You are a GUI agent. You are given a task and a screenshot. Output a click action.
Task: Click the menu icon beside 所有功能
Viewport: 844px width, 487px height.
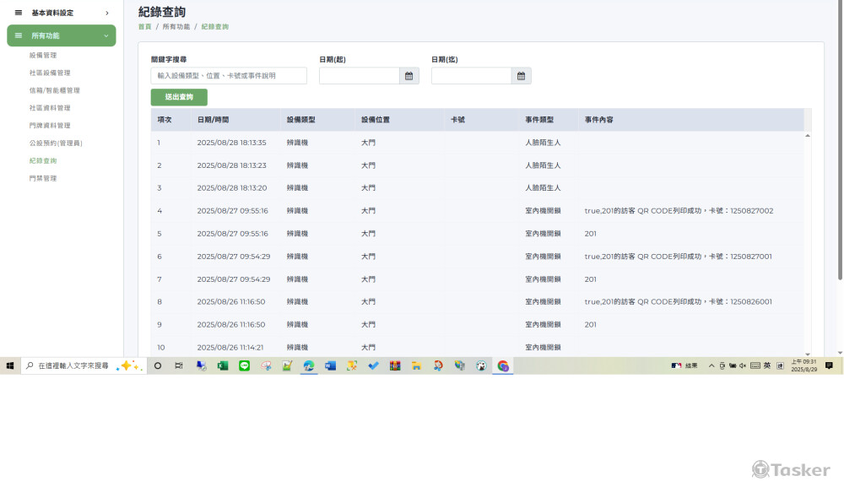click(x=19, y=35)
